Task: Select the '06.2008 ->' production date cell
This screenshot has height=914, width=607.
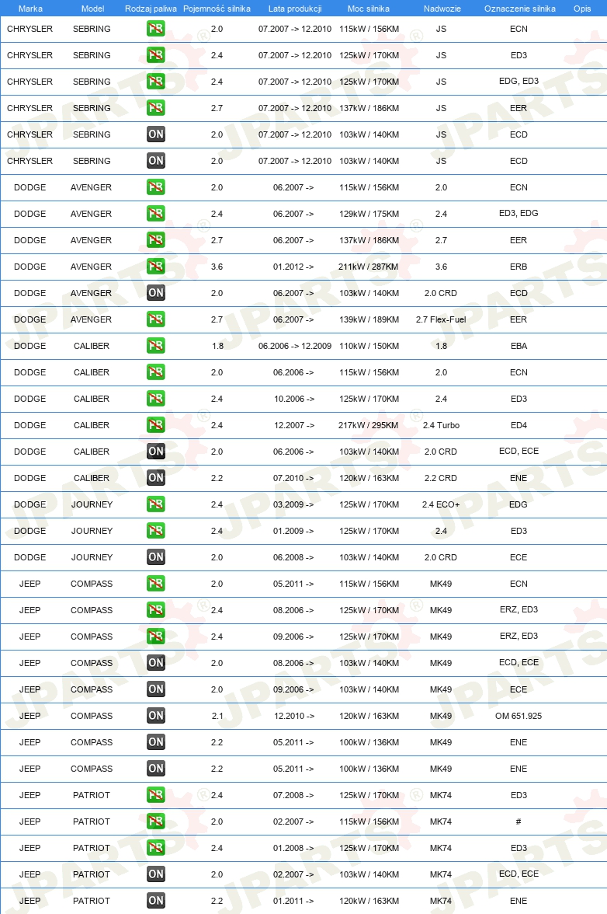Action: tap(293, 557)
